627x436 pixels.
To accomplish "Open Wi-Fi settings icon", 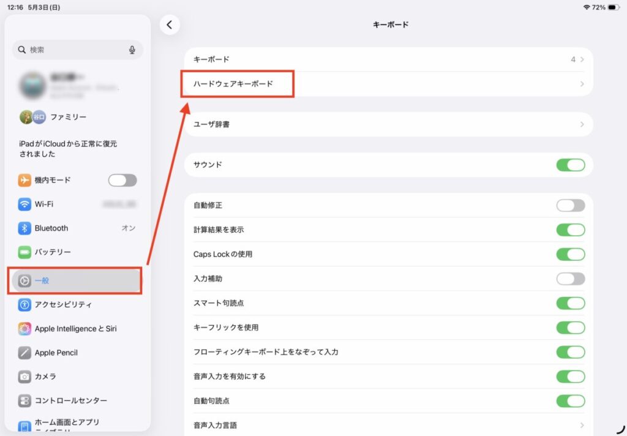I will coord(24,204).
